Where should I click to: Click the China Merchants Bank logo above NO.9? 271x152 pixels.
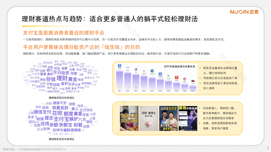point(185,79)
